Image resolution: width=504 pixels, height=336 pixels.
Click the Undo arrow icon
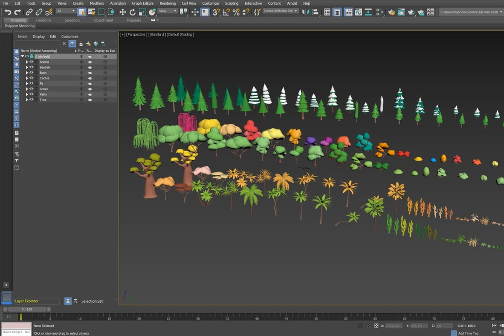click(x=8, y=12)
